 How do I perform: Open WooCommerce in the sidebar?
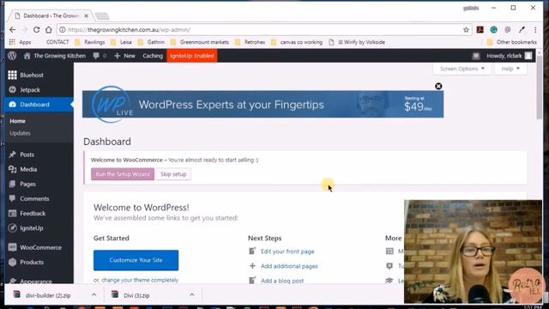tap(39, 247)
